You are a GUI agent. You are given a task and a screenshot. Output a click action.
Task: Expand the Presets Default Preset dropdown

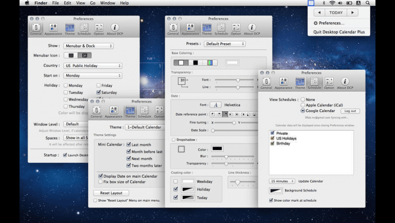224,44
